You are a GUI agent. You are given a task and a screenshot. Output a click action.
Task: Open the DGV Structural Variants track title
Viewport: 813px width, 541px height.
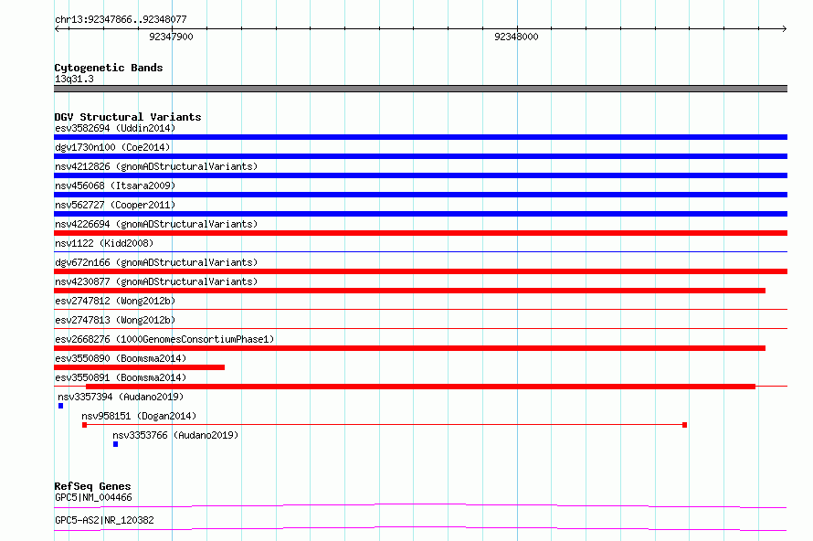[x=128, y=117]
